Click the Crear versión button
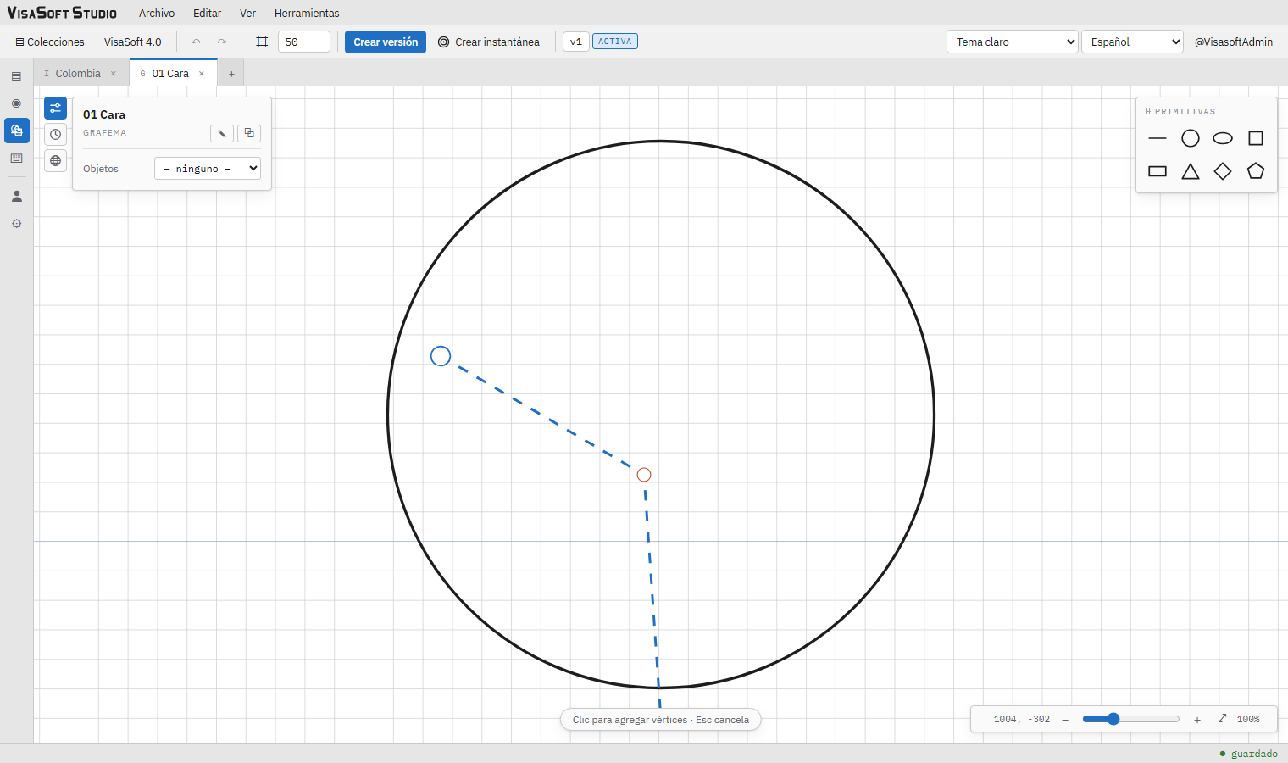Image resolution: width=1288 pixels, height=763 pixels. pos(386,42)
